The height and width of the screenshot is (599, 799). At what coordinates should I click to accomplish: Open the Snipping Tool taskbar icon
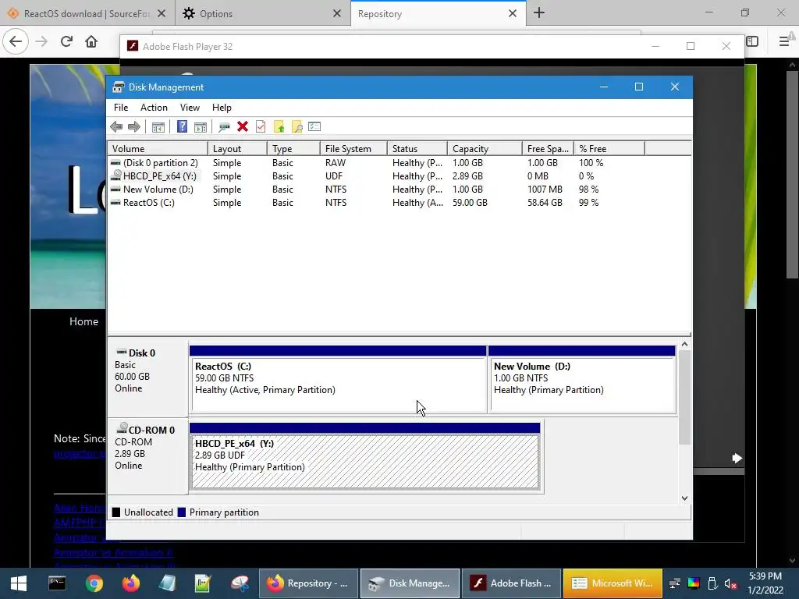pos(240,583)
